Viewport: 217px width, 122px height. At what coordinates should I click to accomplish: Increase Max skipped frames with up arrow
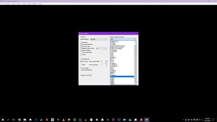[106, 61]
